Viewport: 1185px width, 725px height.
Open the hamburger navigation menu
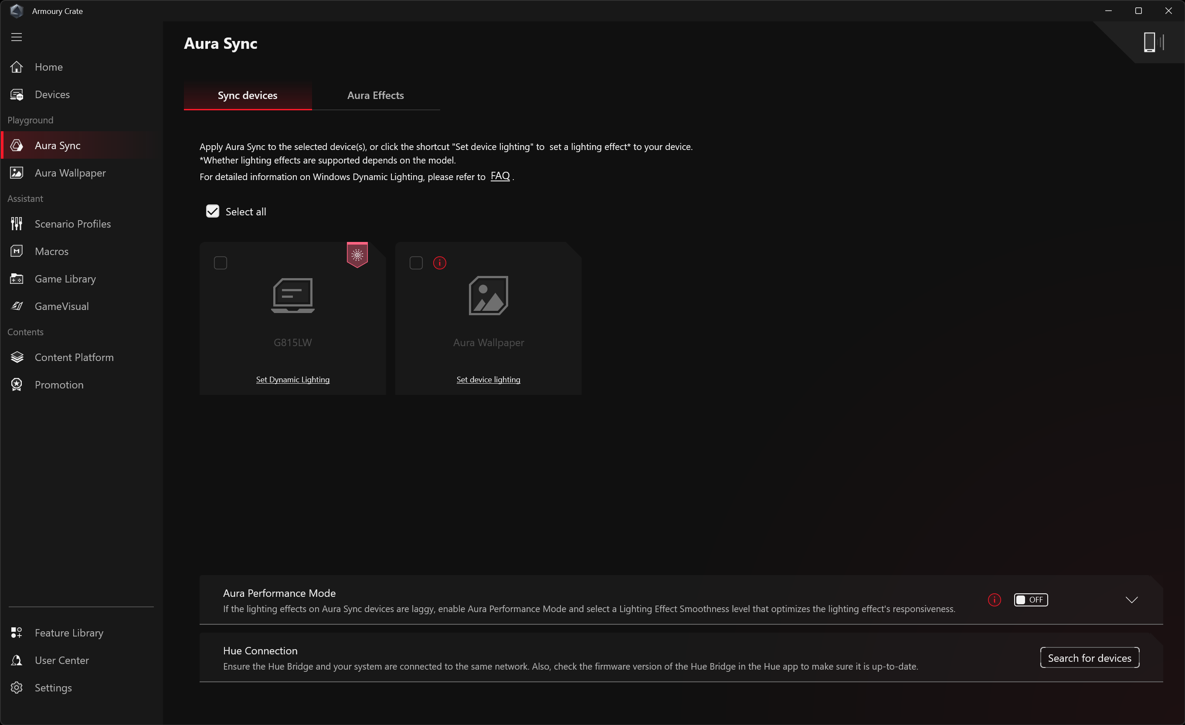[17, 37]
